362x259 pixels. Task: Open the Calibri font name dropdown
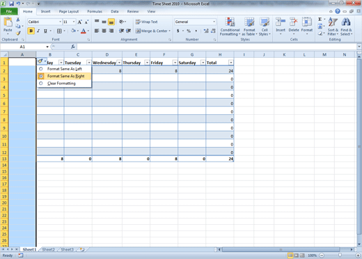tap(60, 22)
